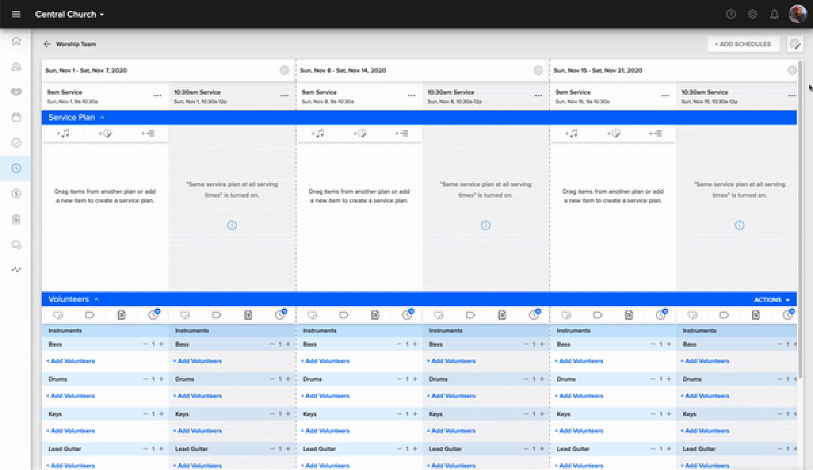Click the + ADD SCHEDULES button
Image resolution: width=813 pixels, height=470 pixels.
(x=742, y=44)
